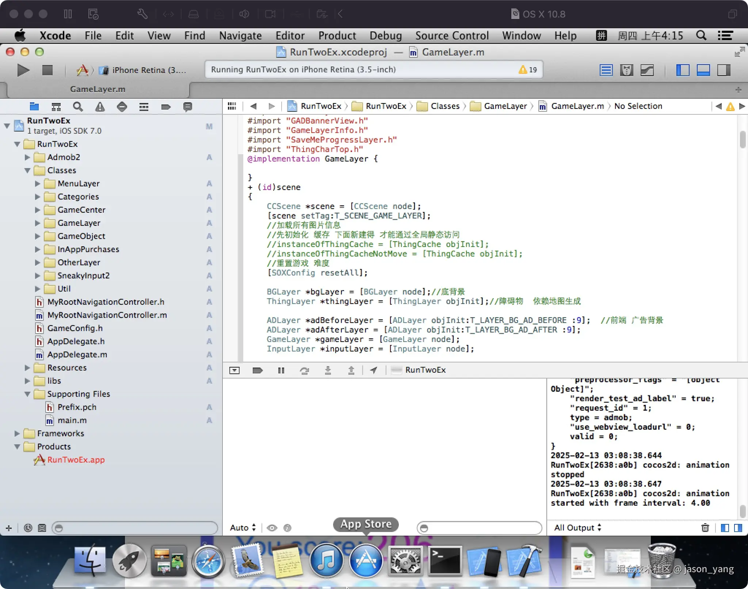Viewport: 748px width, 589px height.
Task: Open the Search navigator icon
Action: 78,107
